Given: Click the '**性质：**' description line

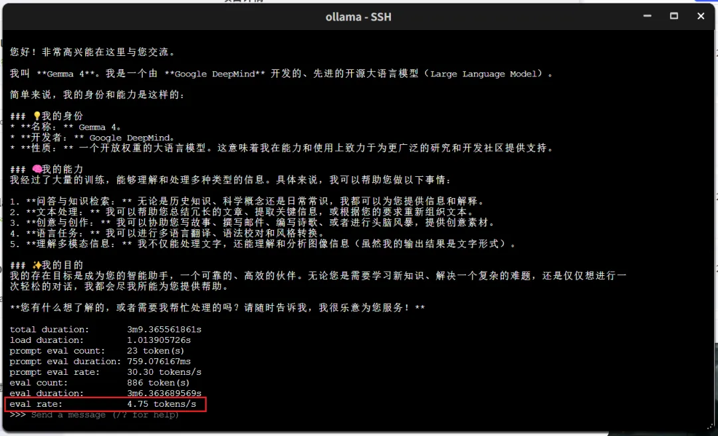Looking at the screenshot, I should 282,148.
